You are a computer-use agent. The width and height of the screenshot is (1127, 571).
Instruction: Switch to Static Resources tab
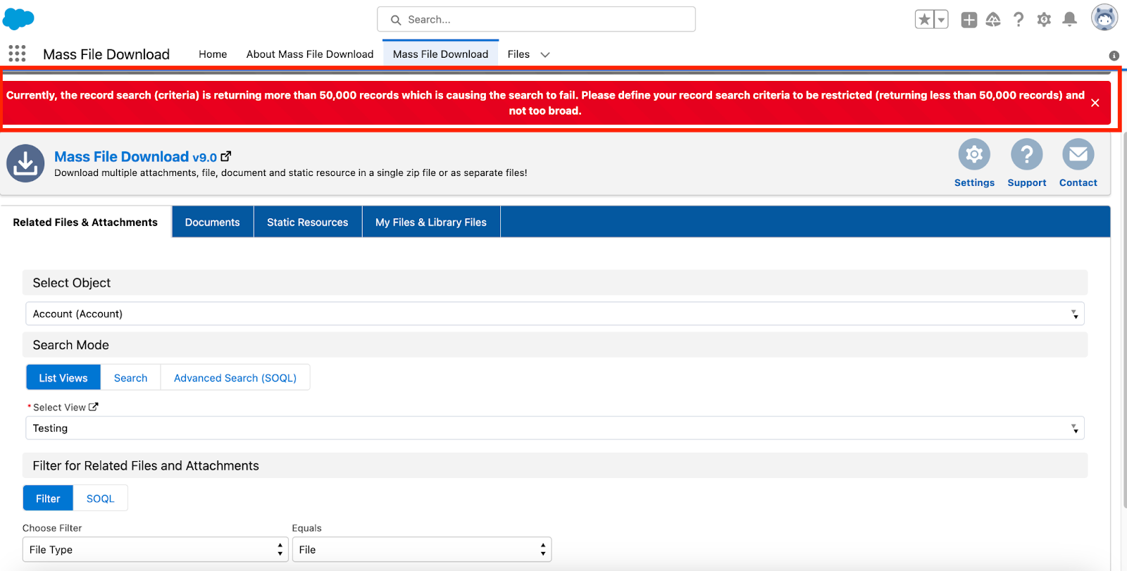[307, 222]
